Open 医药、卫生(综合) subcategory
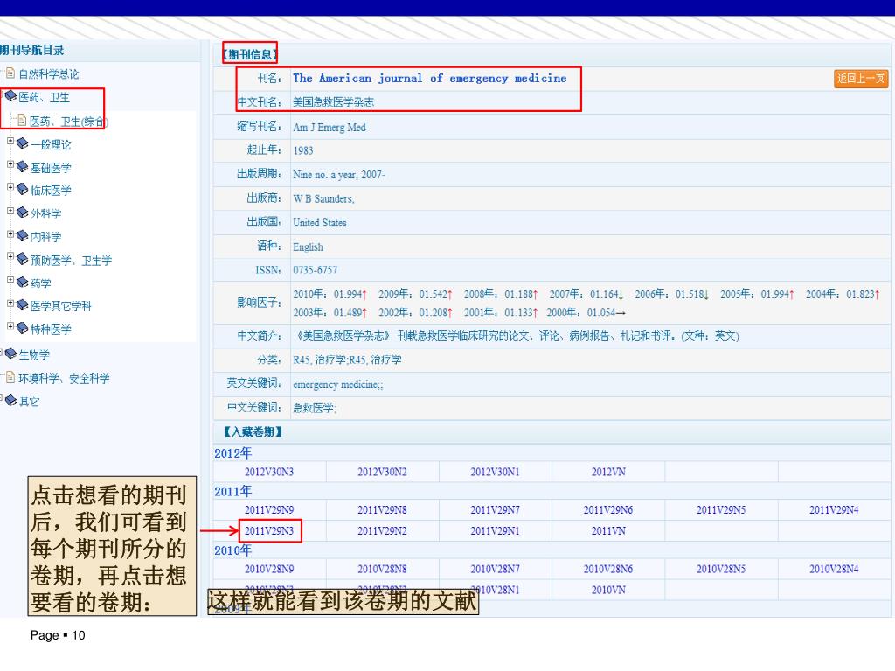This screenshot has height=671, width=895. tap(68, 121)
